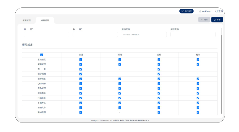Click the 權限設定 section heading
The width and height of the screenshot is (239, 132).
click(x=28, y=45)
